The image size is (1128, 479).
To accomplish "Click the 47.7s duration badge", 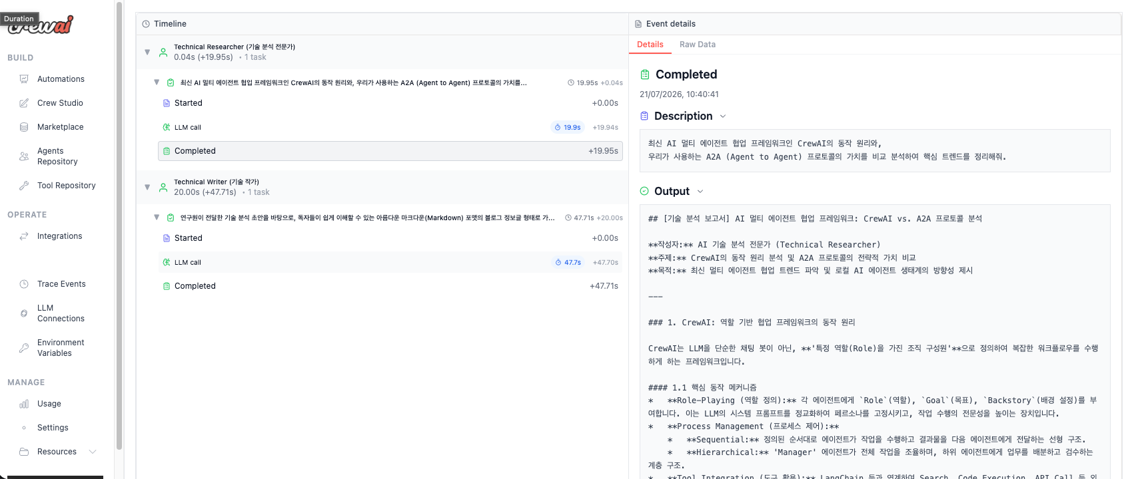I will click(568, 262).
